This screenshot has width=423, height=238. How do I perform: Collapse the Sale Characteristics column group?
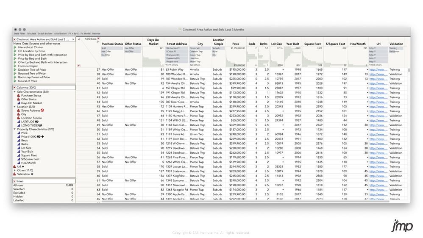point(14,91)
